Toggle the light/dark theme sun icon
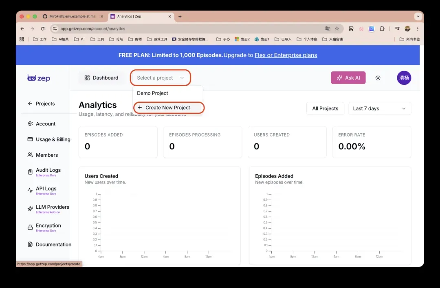The height and width of the screenshot is (288, 440). click(378, 78)
